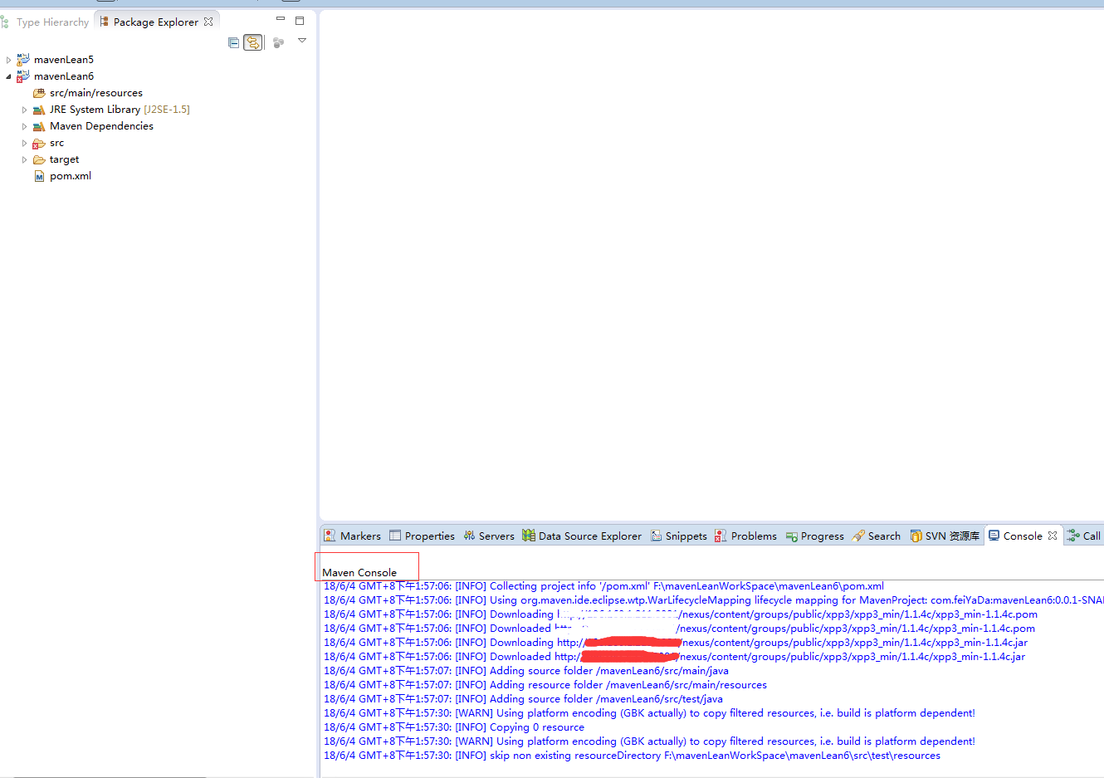
Task: Open the Search tab
Action: 876,536
